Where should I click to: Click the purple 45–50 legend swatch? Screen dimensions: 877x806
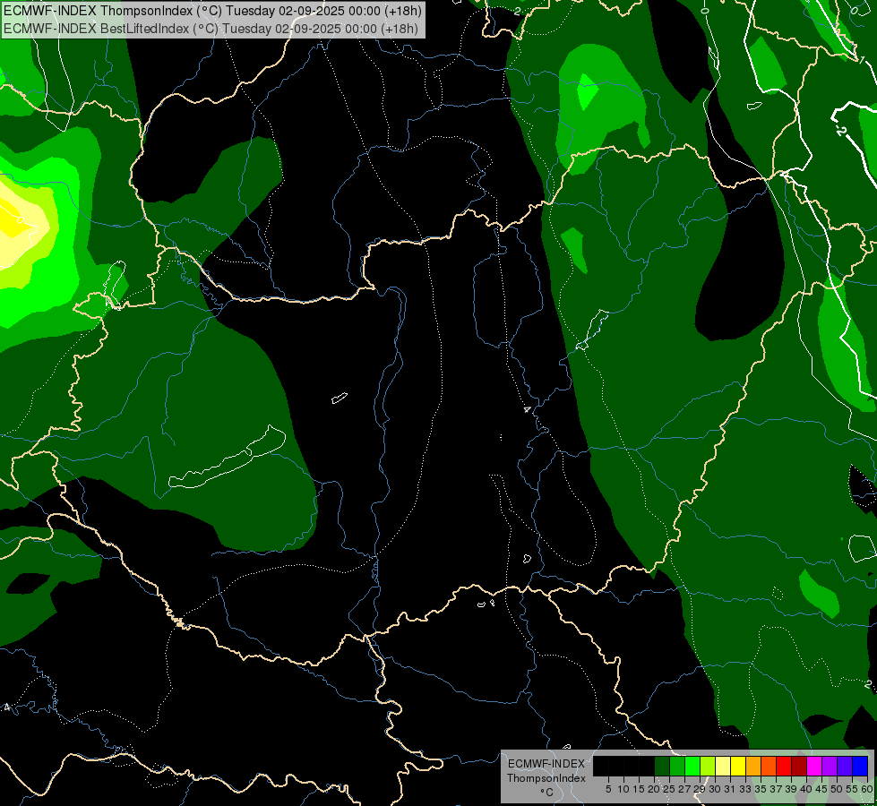[830, 766]
